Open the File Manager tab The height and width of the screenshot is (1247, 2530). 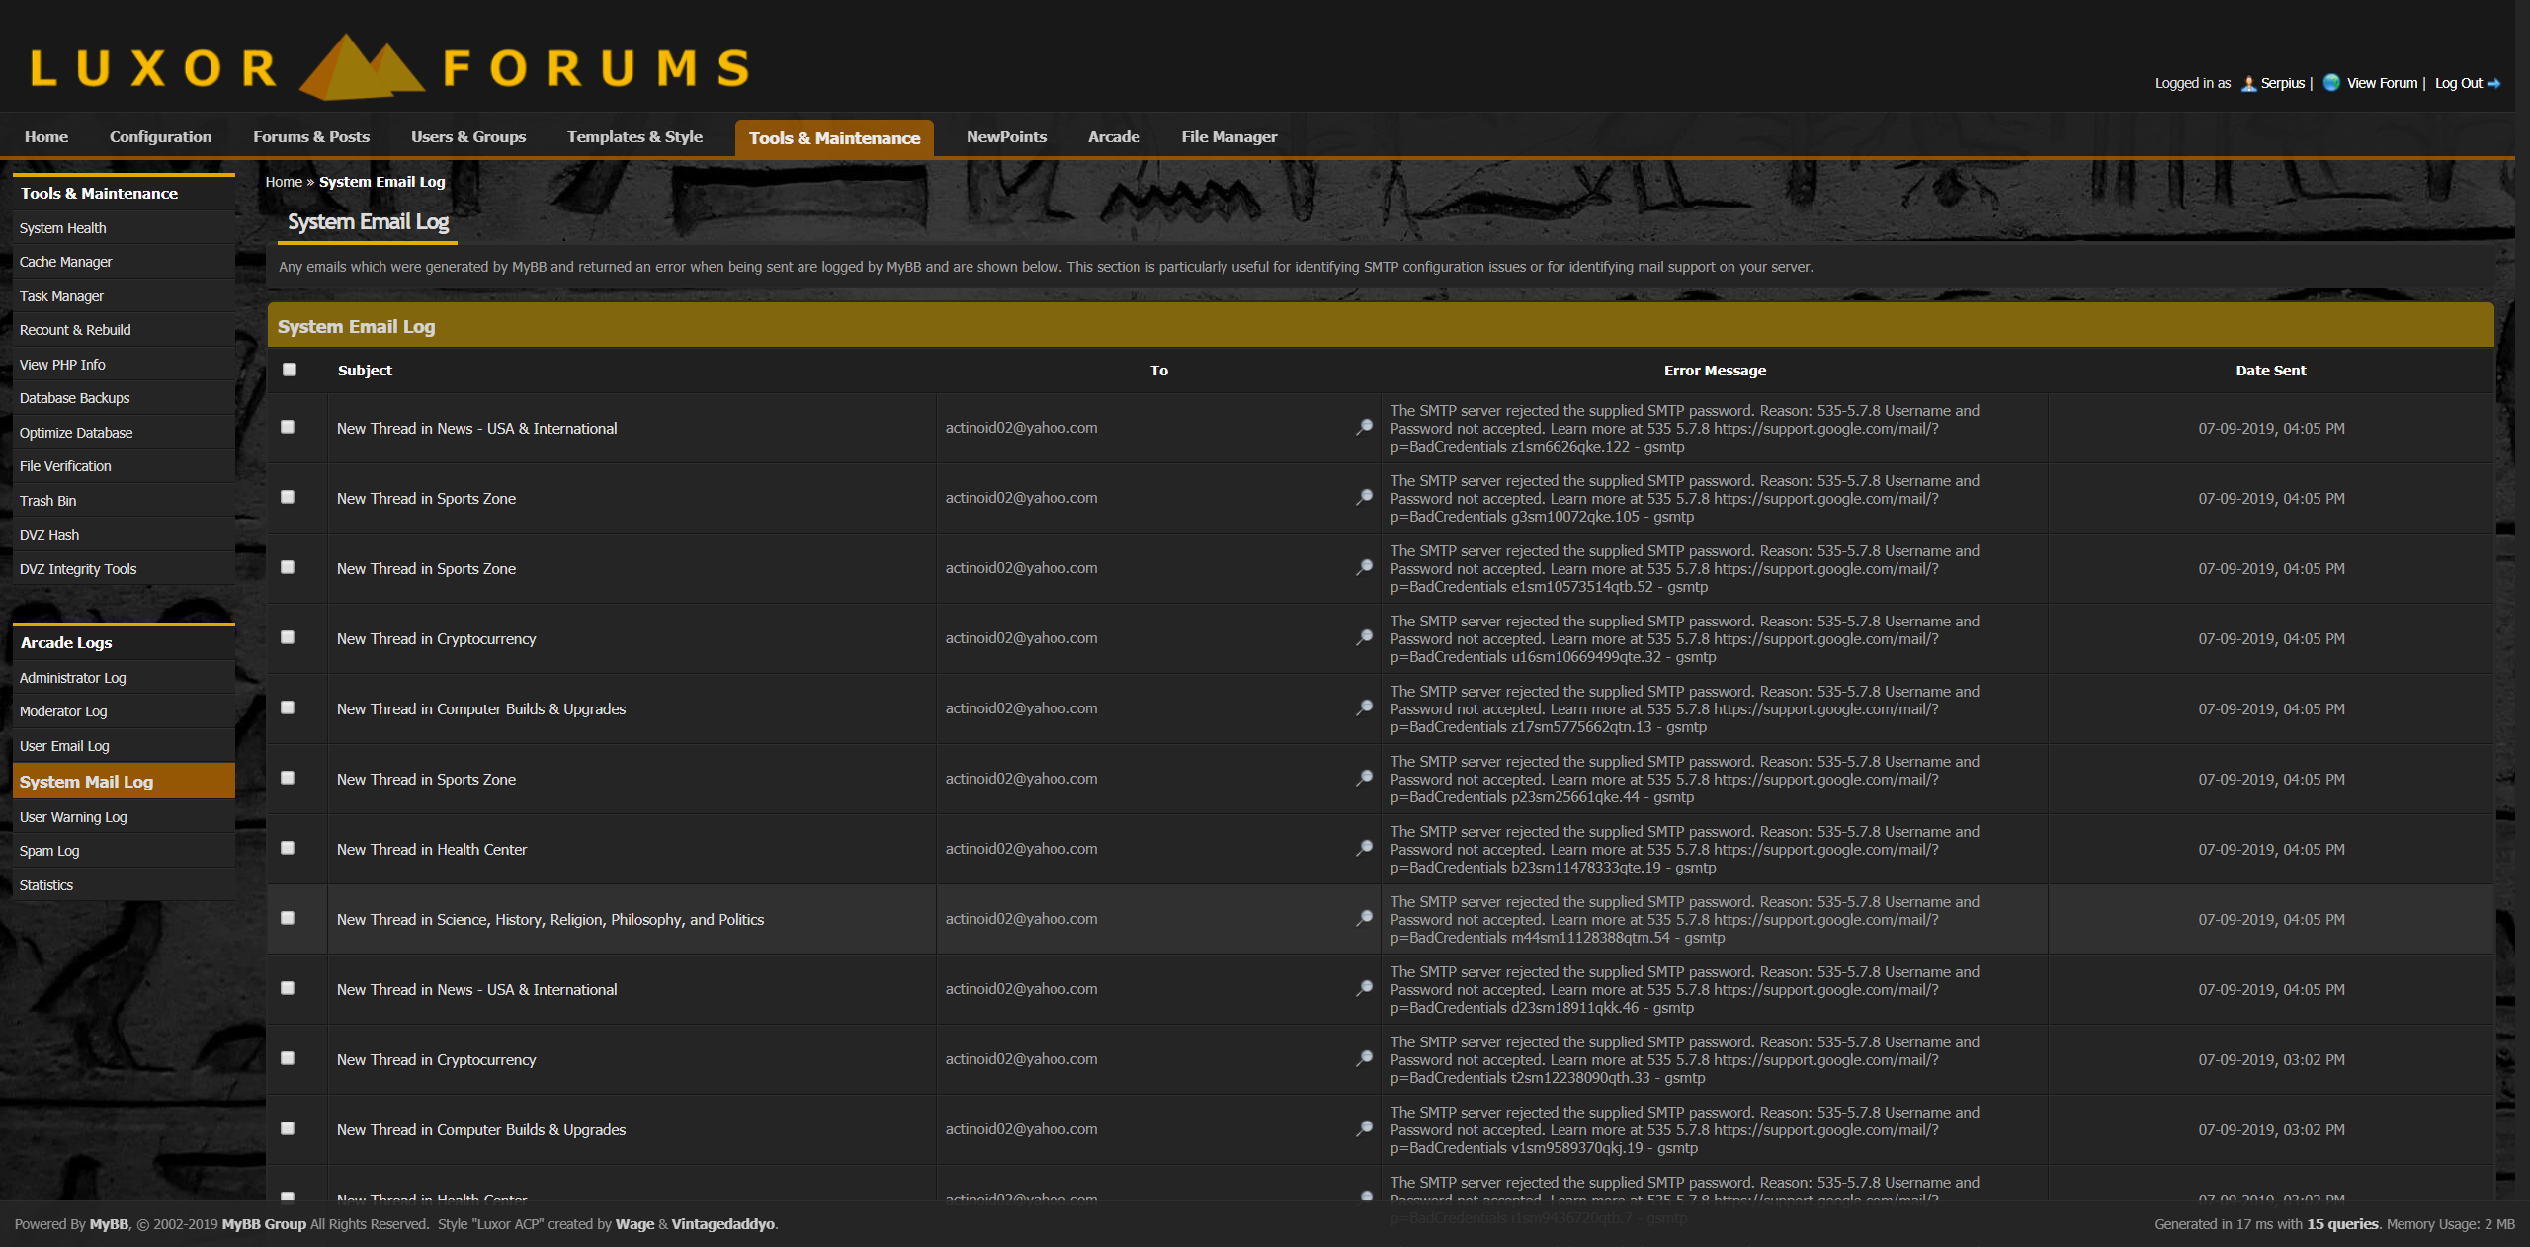point(1228,137)
